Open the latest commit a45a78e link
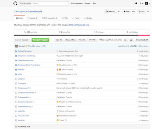Image resolution: width=152 pixels, height=129 pixels. click(x=133, y=46)
